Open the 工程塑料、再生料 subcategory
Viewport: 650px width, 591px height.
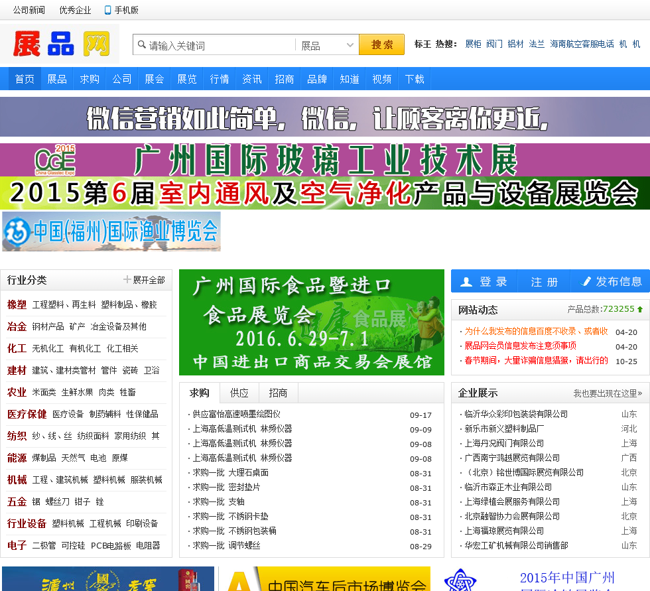click(64, 305)
